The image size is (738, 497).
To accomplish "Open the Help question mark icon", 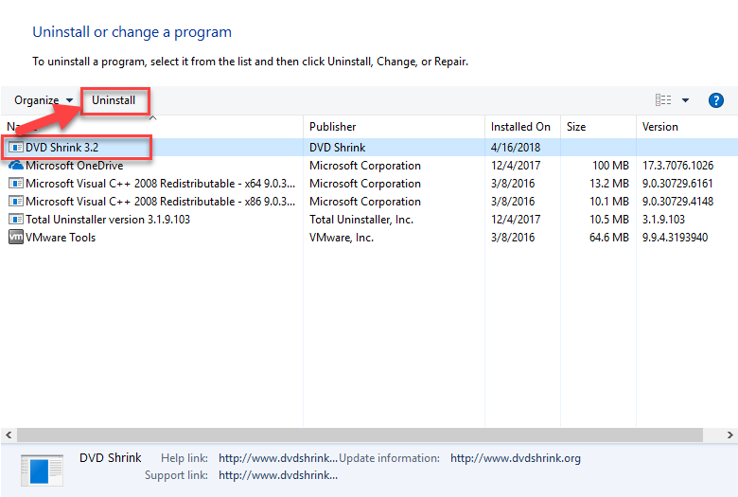I will [716, 100].
